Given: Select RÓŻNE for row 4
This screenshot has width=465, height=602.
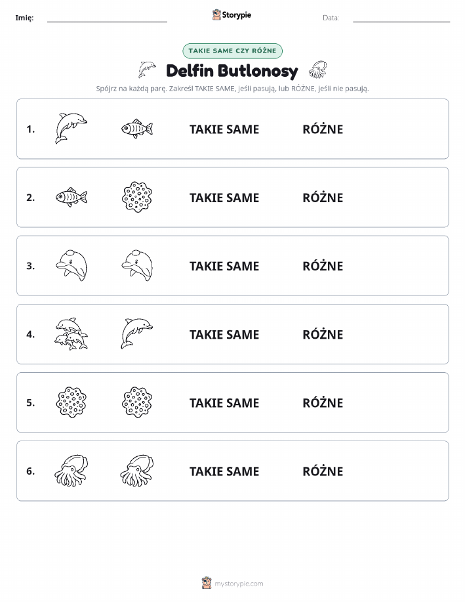Looking at the screenshot, I should coord(323,334).
